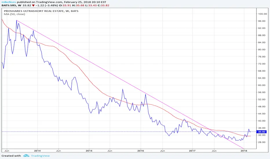Click the L:33.43 low value
This screenshot has height=159, width=270.
click(91, 5)
